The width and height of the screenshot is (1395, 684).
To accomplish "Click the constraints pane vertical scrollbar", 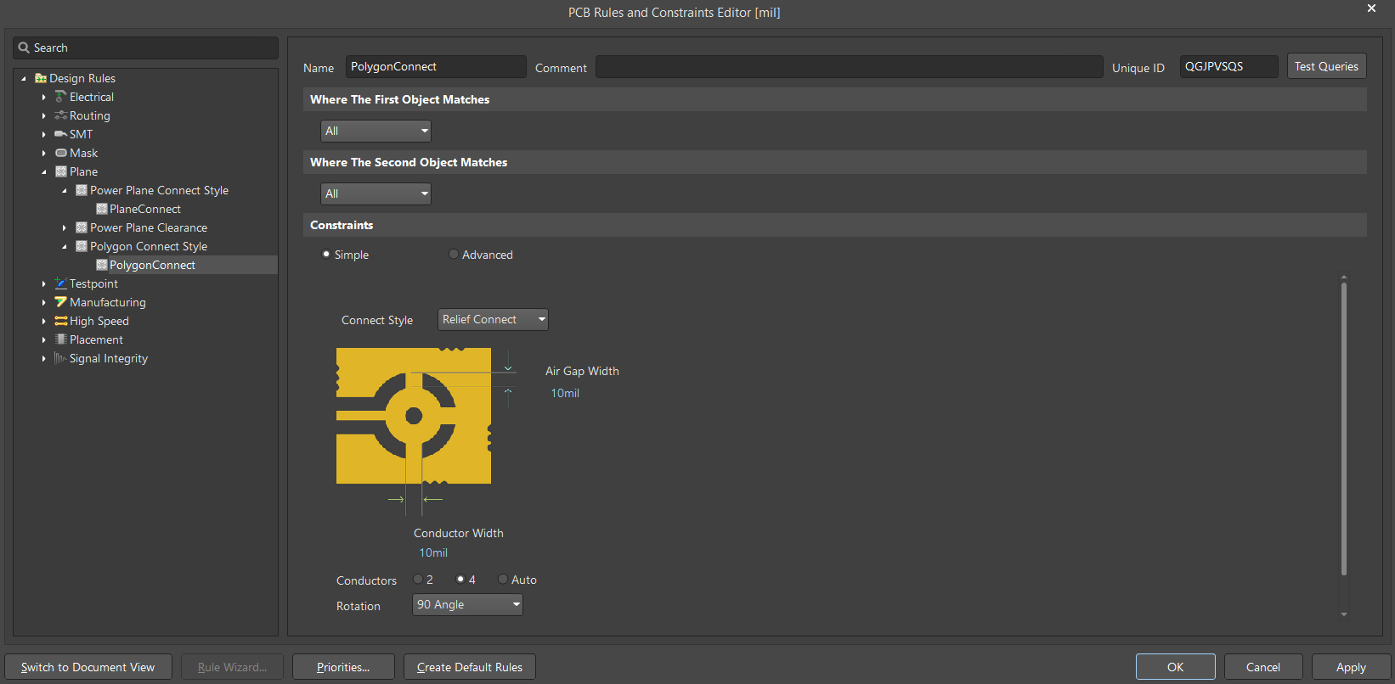I will click(x=1343, y=429).
